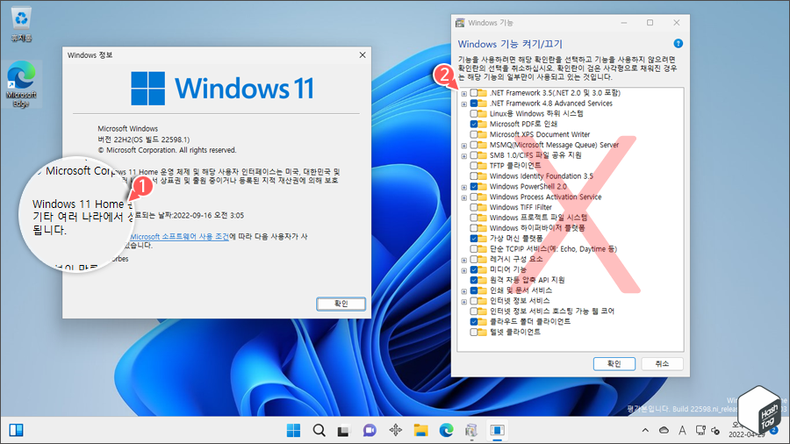The image size is (790, 444).
Task: Open OneDrive cloud icon in tray
Action: coord(664,430)
